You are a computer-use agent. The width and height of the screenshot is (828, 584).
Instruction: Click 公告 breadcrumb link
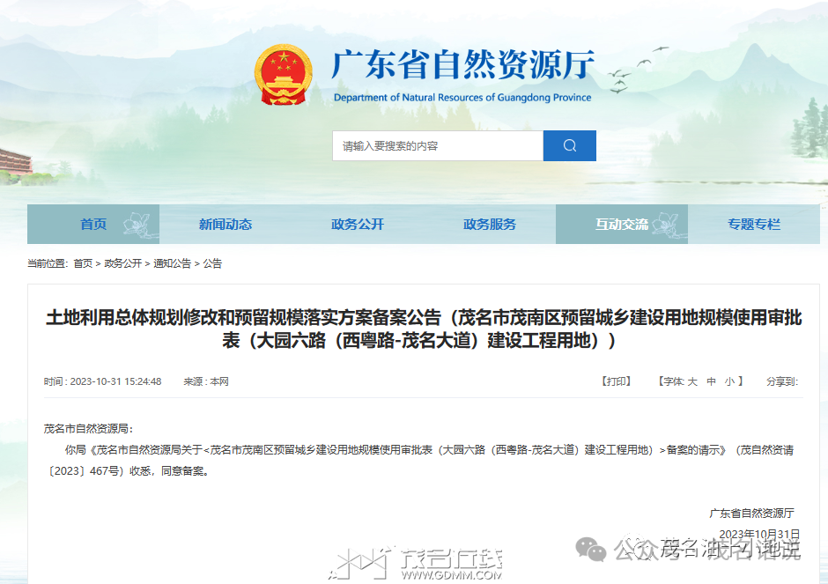[x=213, y=263]
